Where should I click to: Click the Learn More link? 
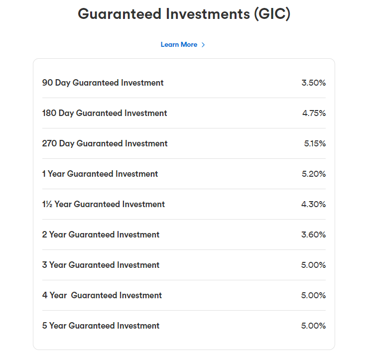(179, 45)
